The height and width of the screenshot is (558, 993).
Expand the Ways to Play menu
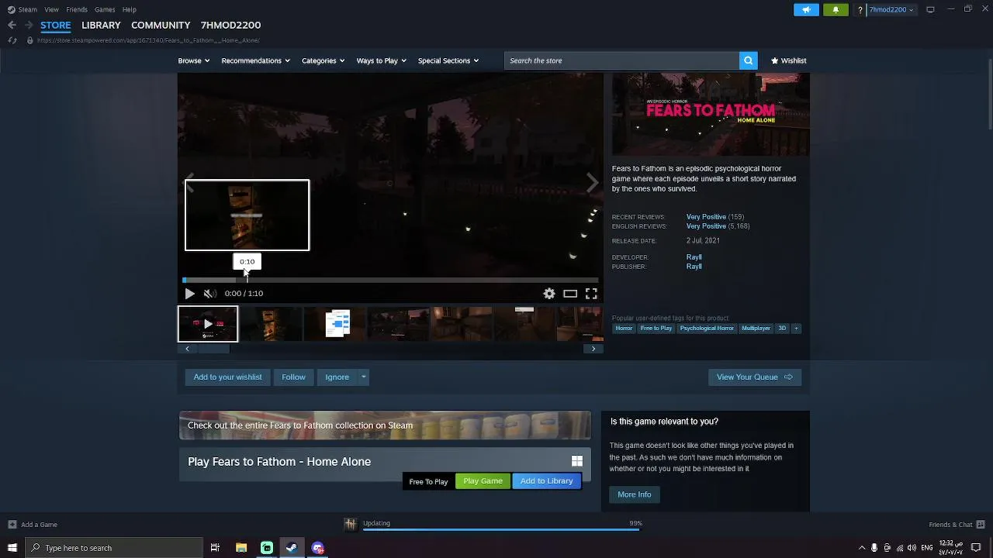381,60
